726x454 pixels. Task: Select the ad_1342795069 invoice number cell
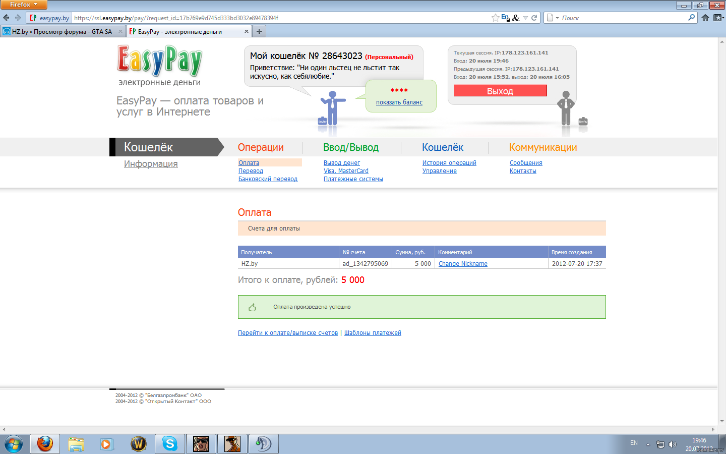click(366, 264)
